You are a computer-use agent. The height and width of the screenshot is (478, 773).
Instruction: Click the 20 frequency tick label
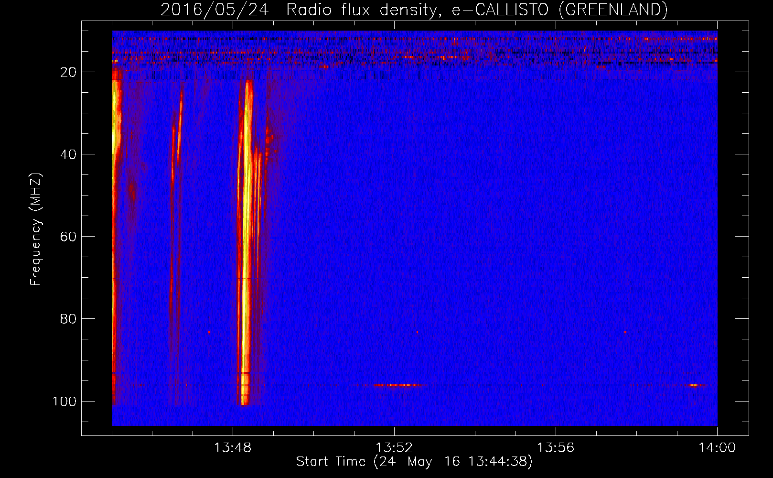pos(68,72)
